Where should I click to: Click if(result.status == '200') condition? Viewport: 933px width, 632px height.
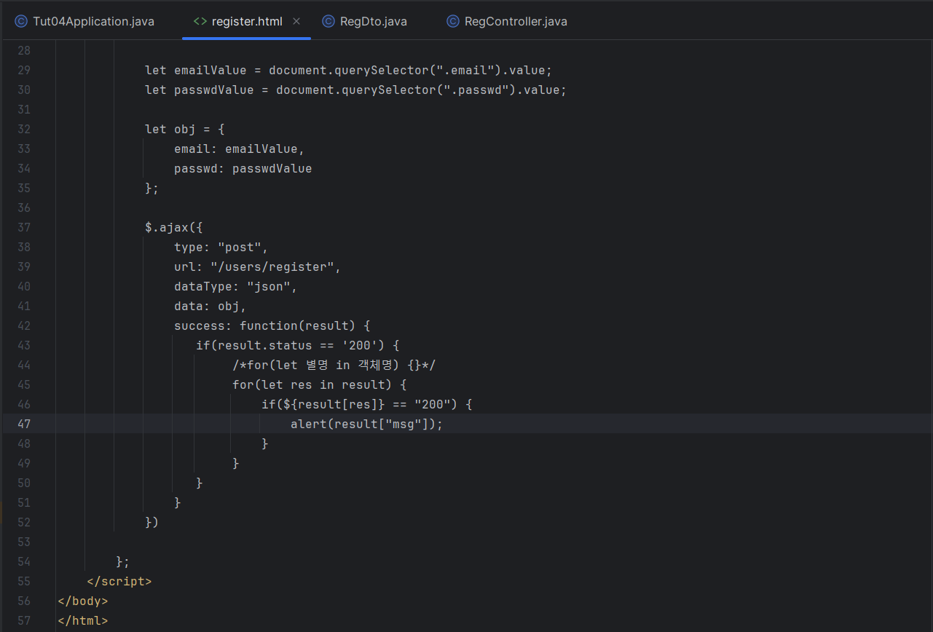click(x=291, y=345)
